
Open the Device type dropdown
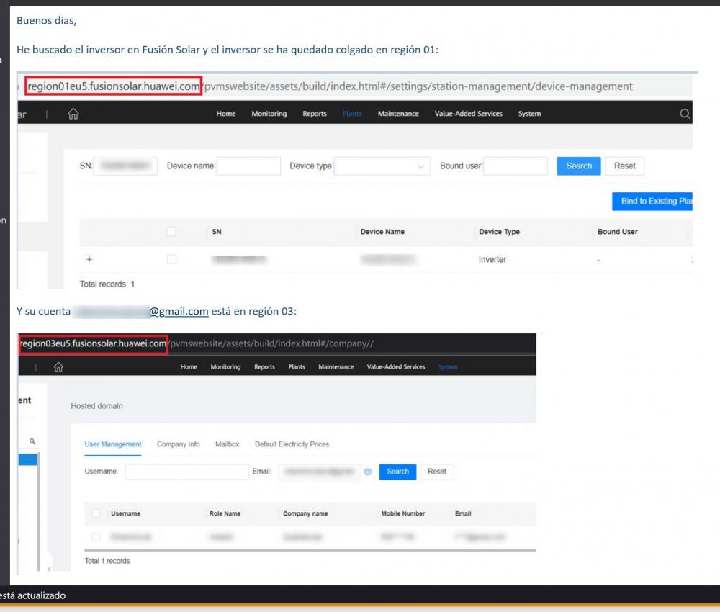(x=382, y=166)
